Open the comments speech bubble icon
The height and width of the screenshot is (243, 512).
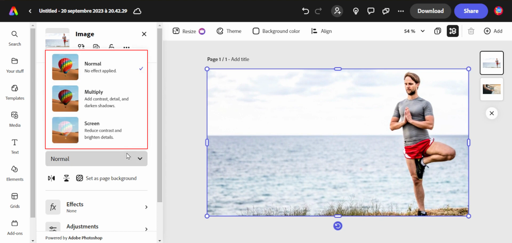click(x=371, y=11)
